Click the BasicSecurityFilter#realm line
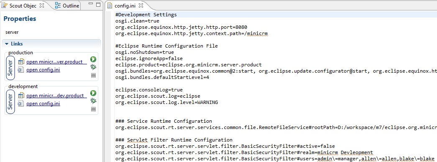 tap(244, 152)
